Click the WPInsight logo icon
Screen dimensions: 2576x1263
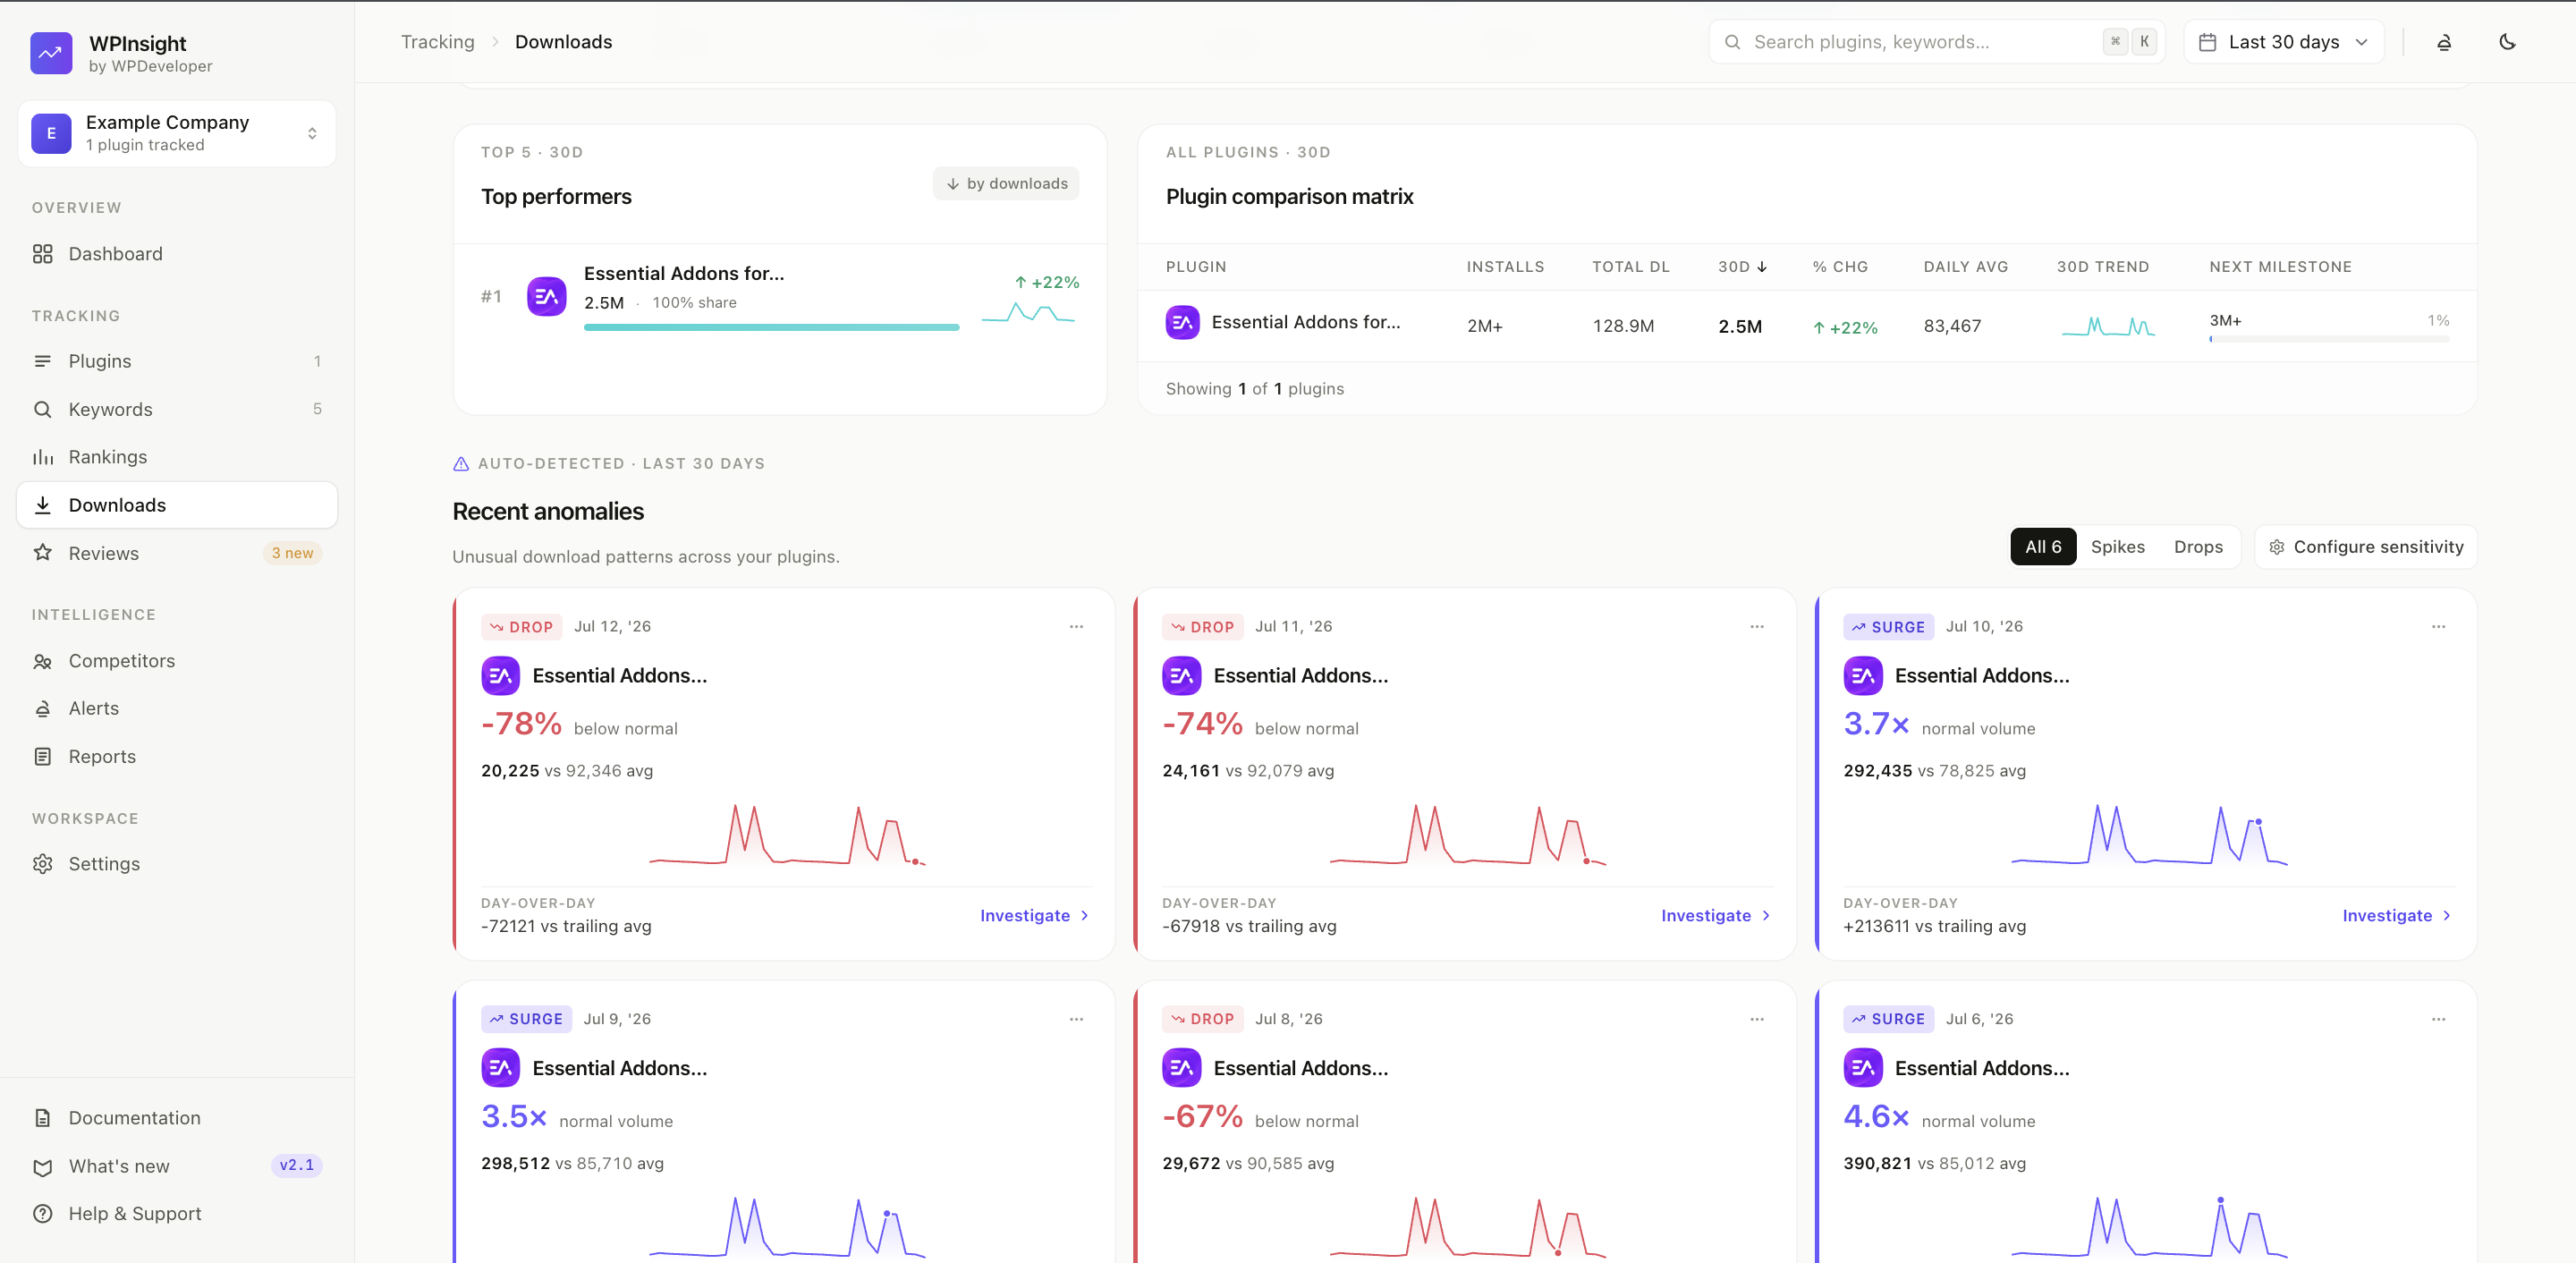(x=51, y=53)
